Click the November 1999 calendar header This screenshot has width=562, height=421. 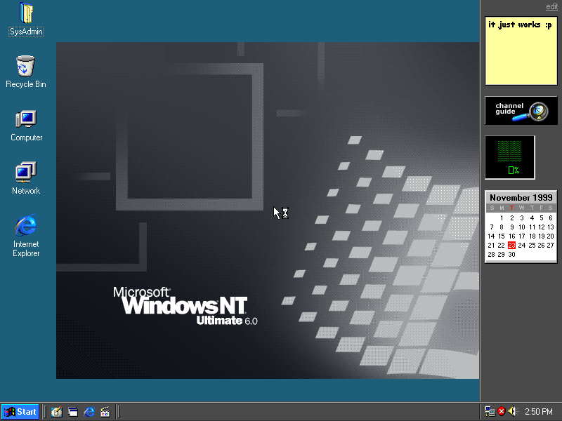pyautogui.click(x=521, y=198)
